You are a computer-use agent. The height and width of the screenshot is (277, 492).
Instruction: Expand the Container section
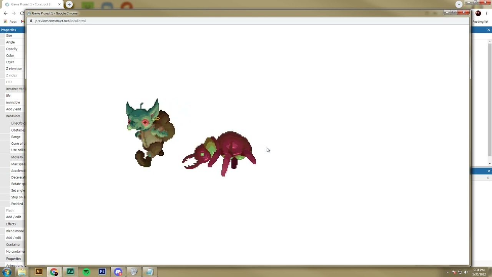click(x=13, y=244)
